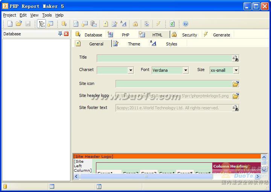Close the Database side panel
271x192 pixels.
click(66, 34)
